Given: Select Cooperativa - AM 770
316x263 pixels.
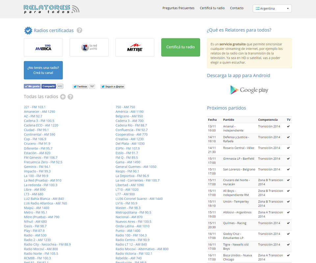Looking at the screenshot, I should tap(131, 134).
